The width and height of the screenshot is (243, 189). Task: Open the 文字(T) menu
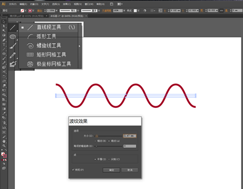(45, 4)
